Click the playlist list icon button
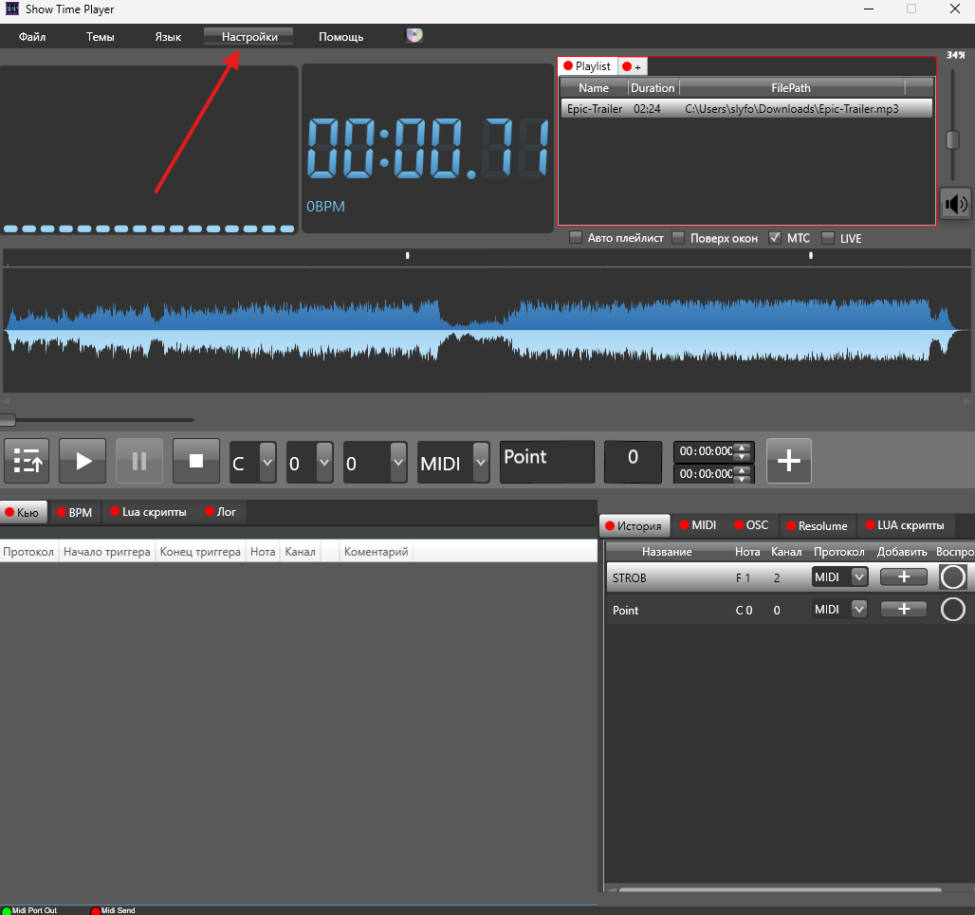Viewport: 975px width, 915px height. [x=27, y=462]
